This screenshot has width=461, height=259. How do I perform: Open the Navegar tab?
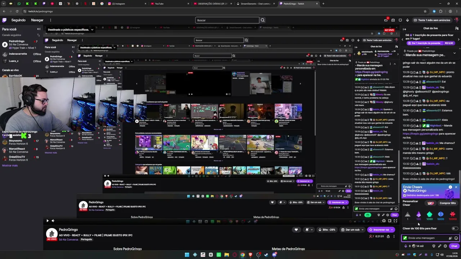click(37, 20)
